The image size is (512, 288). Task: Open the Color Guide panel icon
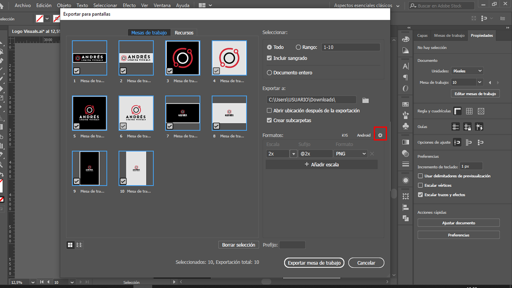[405, 50]
